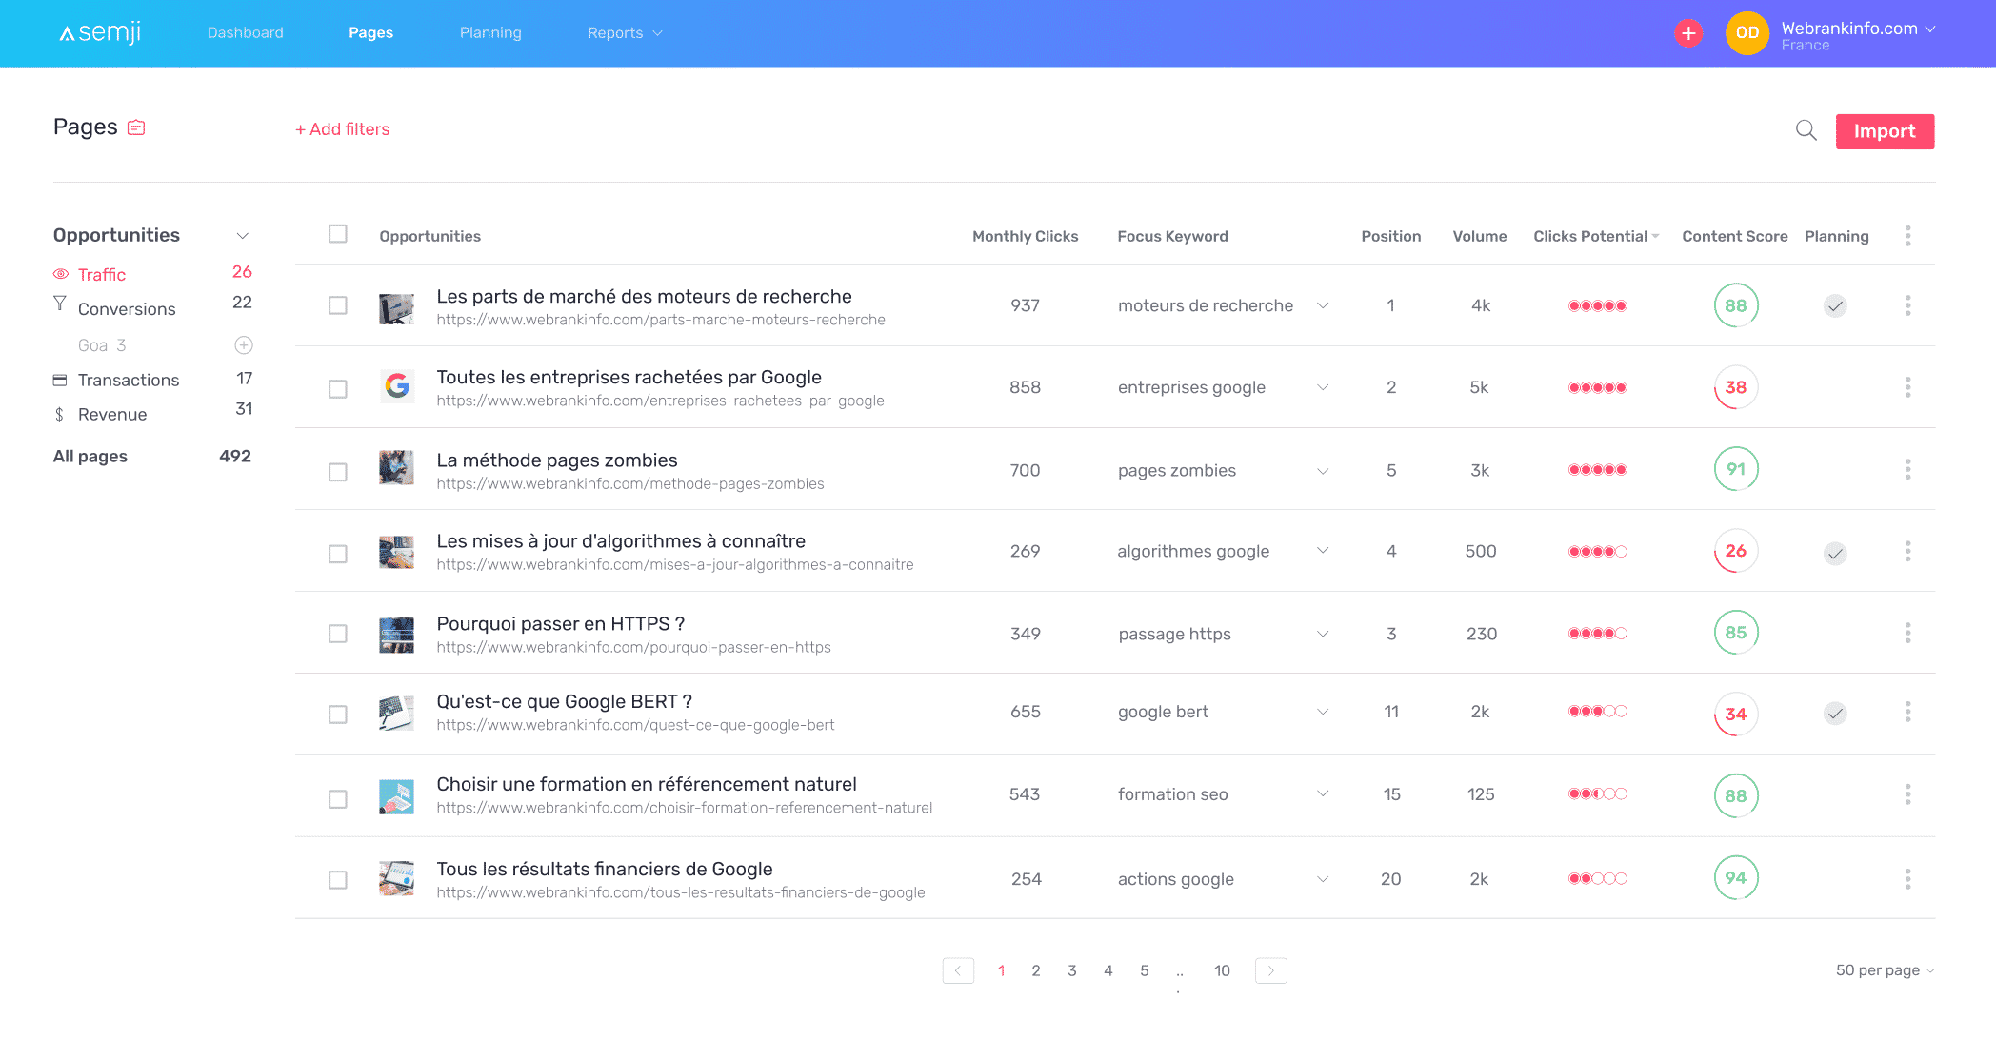
Task: Click the Import button
Action: [x=1885, y=131]
